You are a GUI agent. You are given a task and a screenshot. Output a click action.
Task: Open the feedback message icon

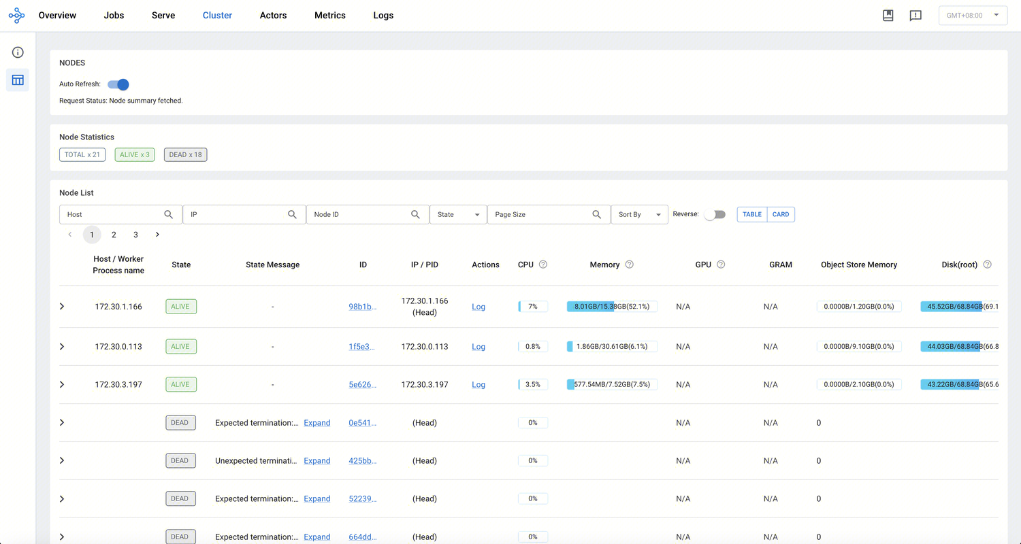point(915,15)
